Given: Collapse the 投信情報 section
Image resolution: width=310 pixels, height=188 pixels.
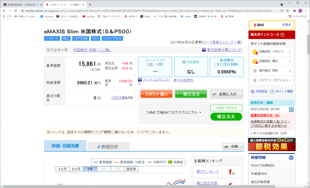Looking at the screenshot, I should (x=291, y=157).
